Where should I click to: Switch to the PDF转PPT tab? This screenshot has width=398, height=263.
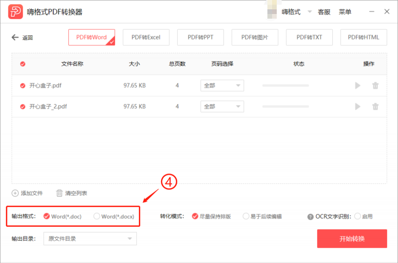point(201,37)
